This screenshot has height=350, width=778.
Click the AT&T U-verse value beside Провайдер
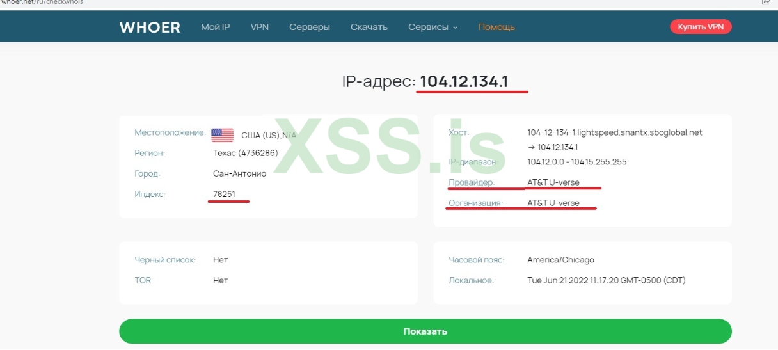pos(553,182)
